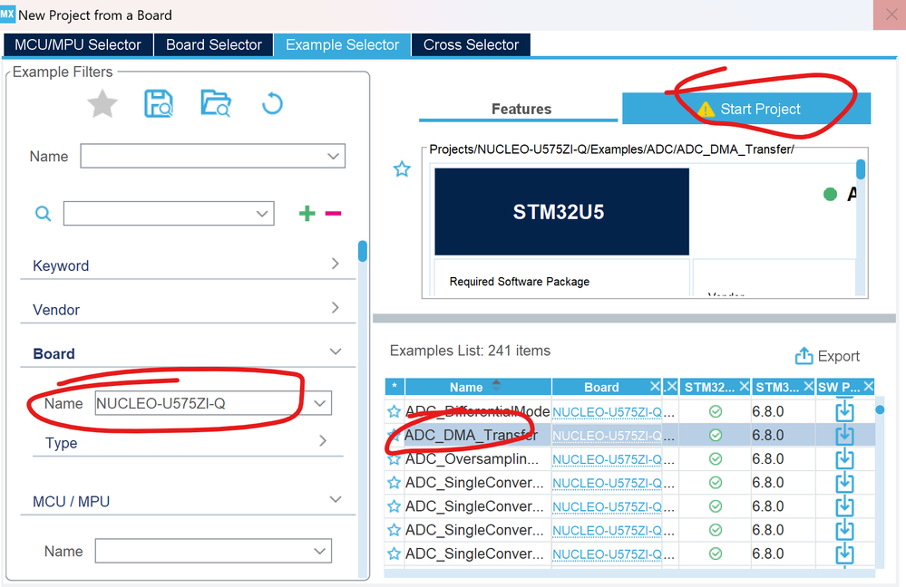
Task: Sort examples by the Name column header
Action: pyautogui.click(x=478, y=387)
